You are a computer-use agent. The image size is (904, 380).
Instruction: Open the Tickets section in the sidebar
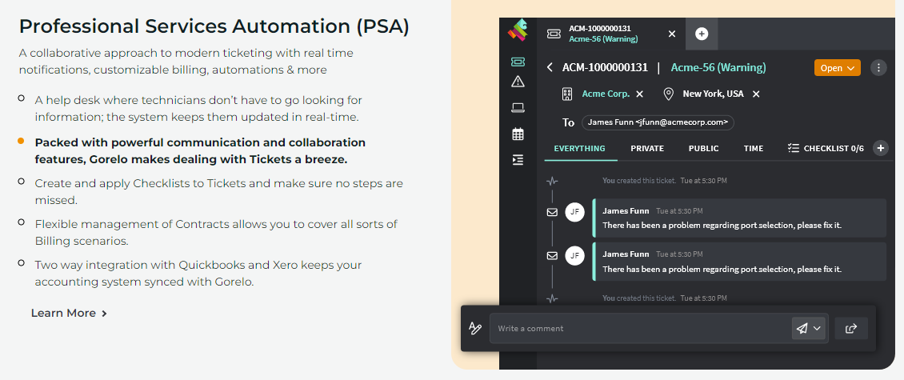[518, 62]
